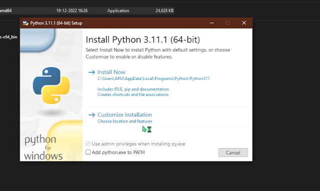Click 'Choose location and features' text
Screen dimensions: 320x191
click(124, 121)
